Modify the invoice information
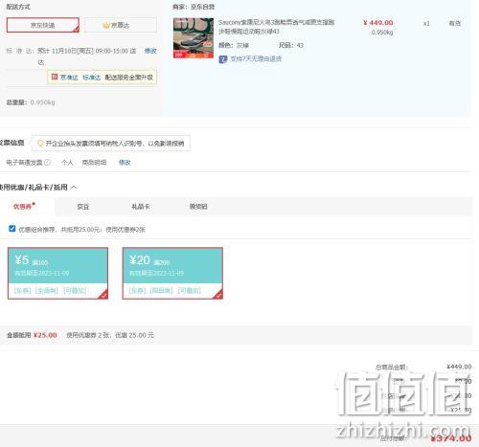 pos(125,163)
